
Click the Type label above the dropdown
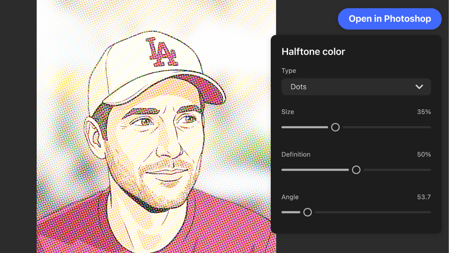288,71
